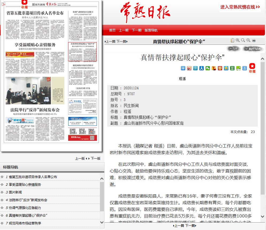
Task: Click 下一篇 at top of article
Action: [x=122, y=41]
